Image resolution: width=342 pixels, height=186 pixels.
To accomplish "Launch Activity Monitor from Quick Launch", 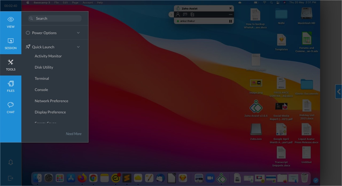I will [48, 56].
